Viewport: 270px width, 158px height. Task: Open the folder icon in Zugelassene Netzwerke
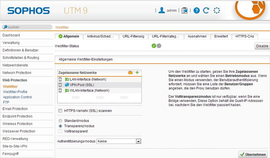point(130,72)
